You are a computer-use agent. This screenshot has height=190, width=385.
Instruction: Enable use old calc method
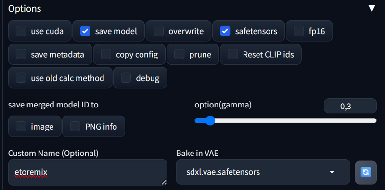(21, 78)
